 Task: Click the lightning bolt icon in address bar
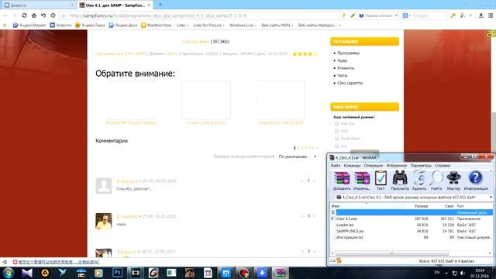(x=344, y=15)
